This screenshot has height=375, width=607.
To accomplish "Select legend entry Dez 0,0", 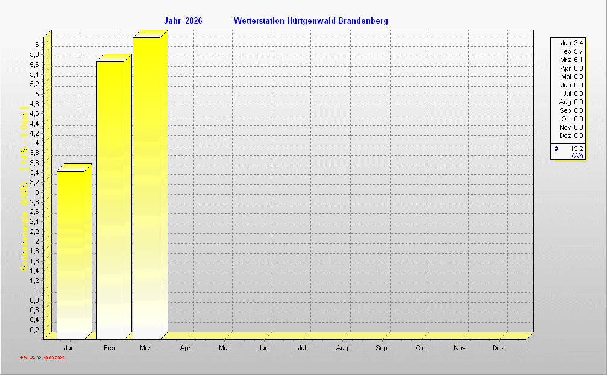I will pyautogui.click(x=571, y=136).
